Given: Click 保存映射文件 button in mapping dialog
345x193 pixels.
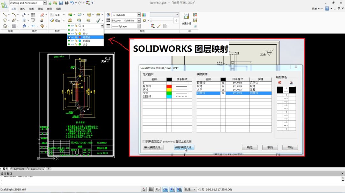Looking at the screenshot, I should pos(184,147).
